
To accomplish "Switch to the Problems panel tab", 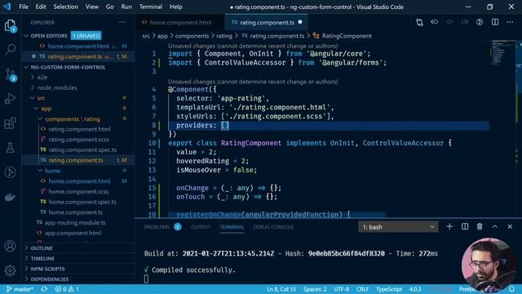I will [157, 227].
